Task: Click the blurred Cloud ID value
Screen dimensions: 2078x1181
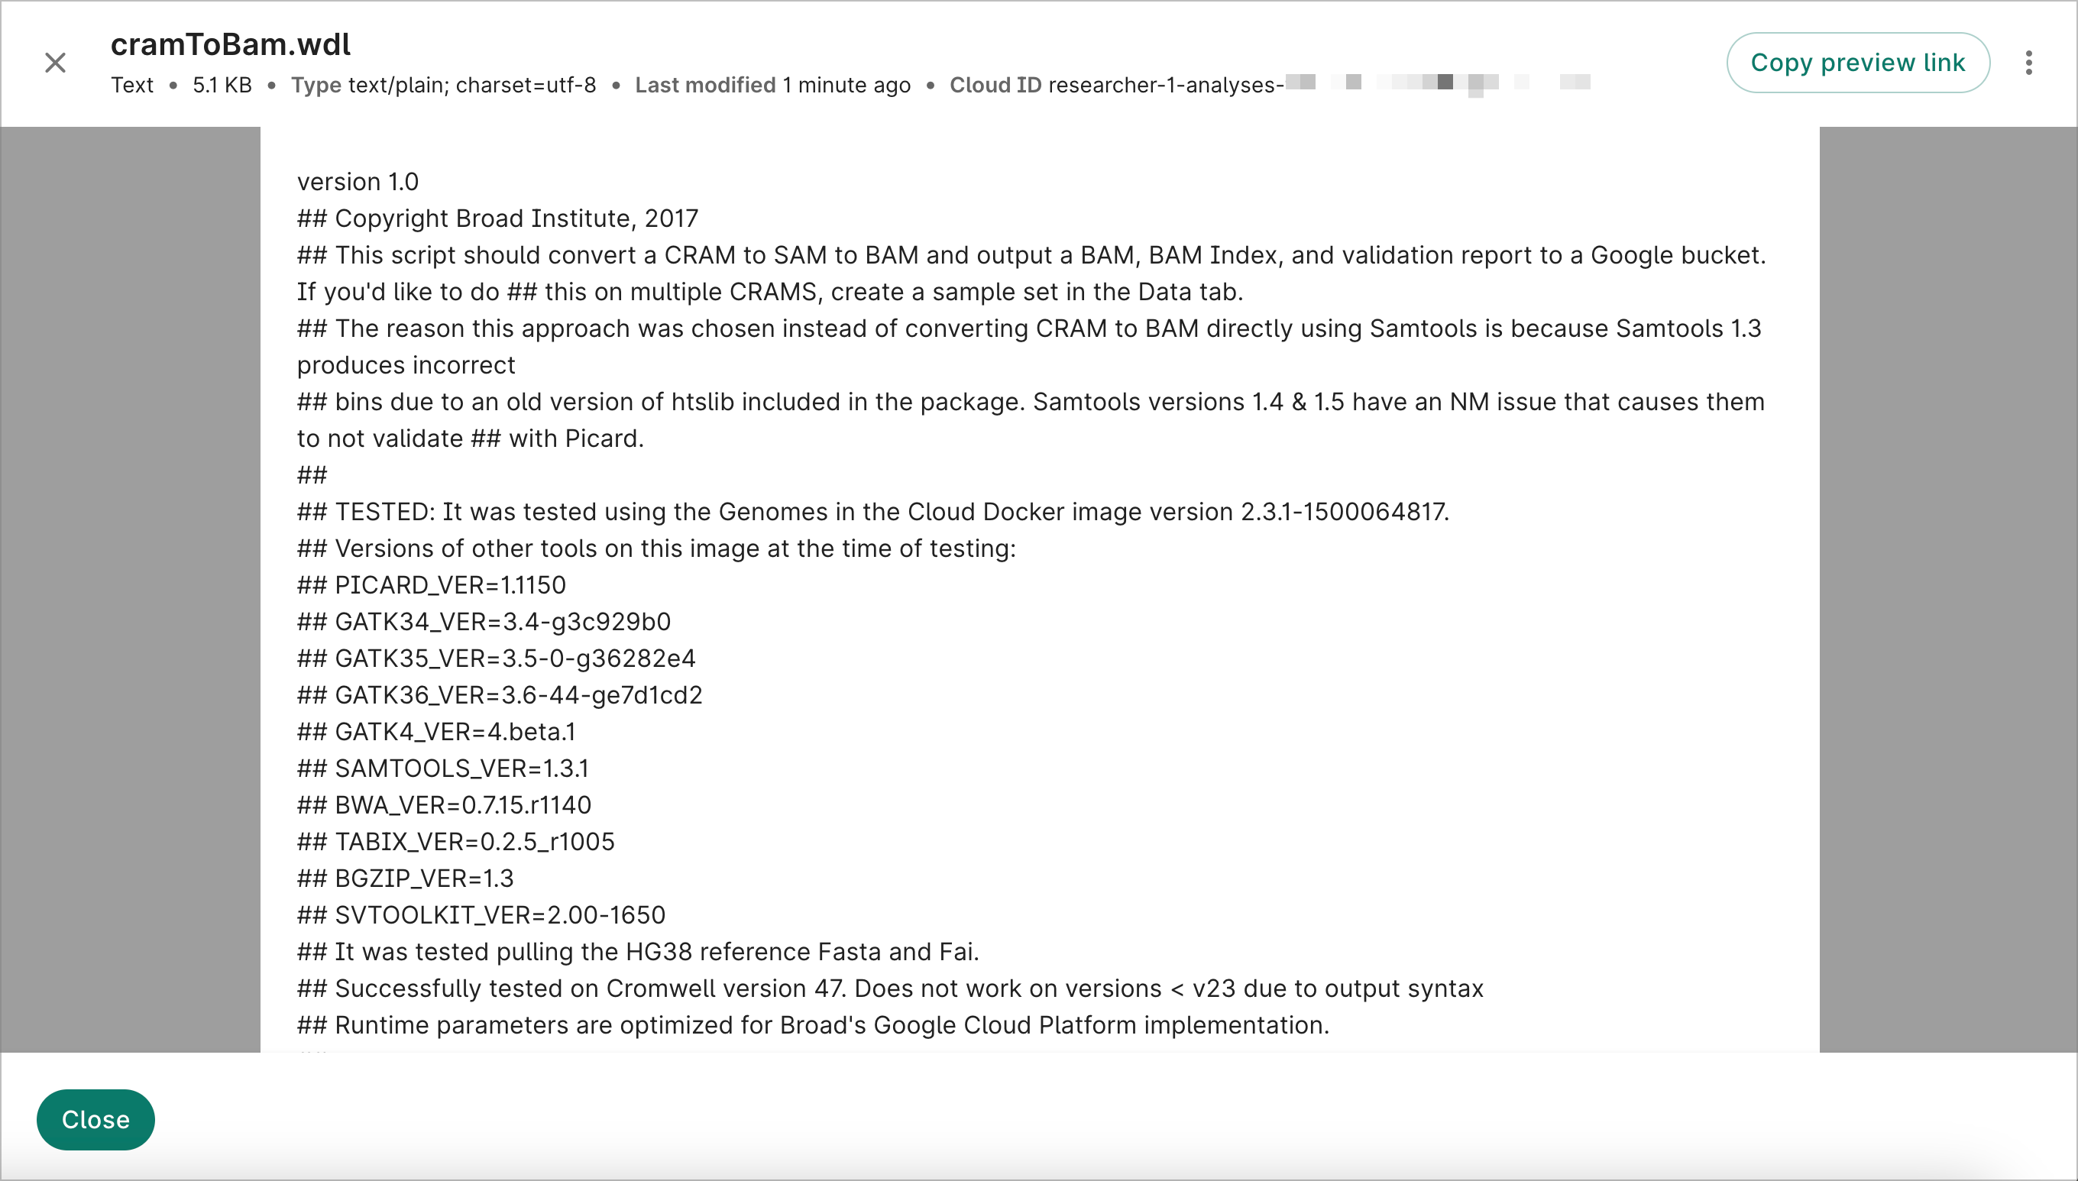Action: 1427,83
